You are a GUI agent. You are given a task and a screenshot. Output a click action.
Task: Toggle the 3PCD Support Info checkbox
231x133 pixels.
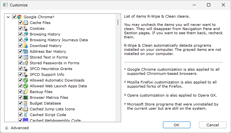[20, 74]
